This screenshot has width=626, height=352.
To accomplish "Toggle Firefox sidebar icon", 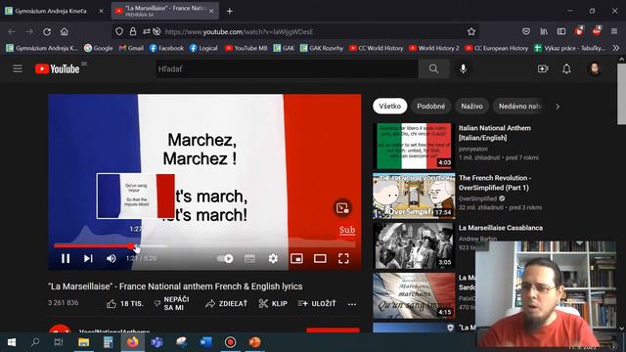I will (561, 31).
